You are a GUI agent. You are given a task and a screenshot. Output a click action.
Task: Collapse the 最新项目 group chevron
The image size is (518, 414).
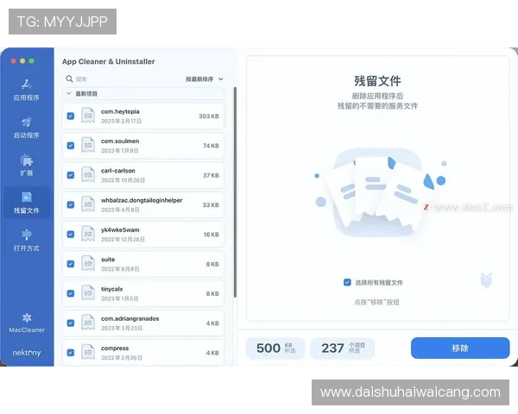pyautogui.click(x=68, y=93)
